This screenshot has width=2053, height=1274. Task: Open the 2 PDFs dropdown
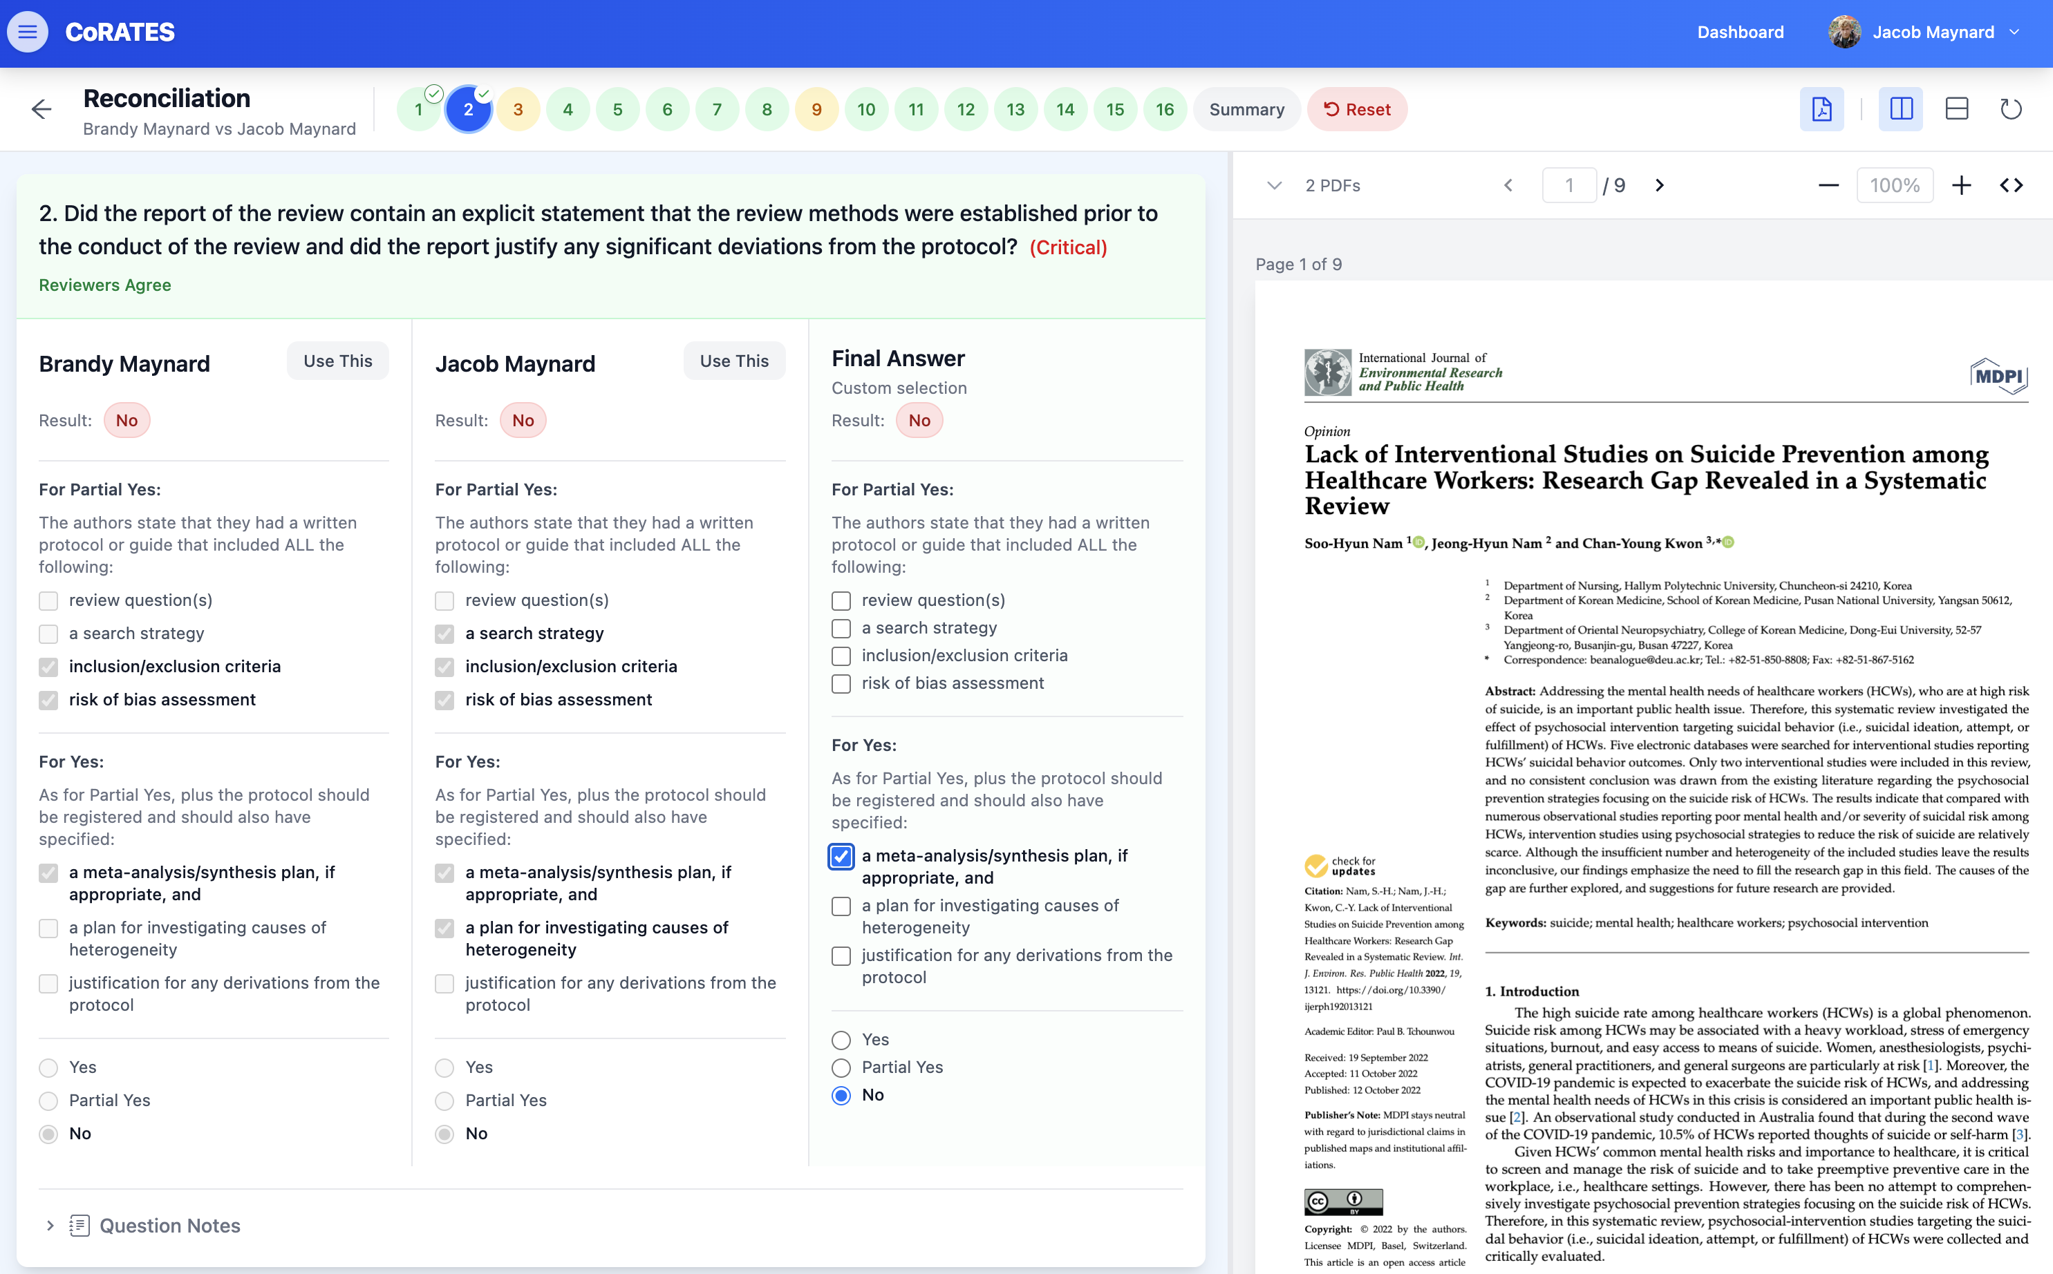click(1314, 185)
